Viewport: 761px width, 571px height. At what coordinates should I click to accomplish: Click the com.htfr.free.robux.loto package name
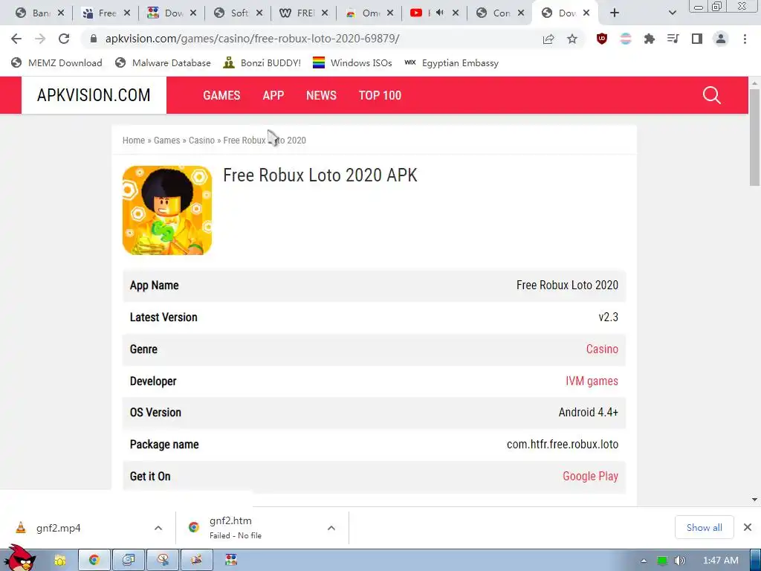(x=563, y=445)
